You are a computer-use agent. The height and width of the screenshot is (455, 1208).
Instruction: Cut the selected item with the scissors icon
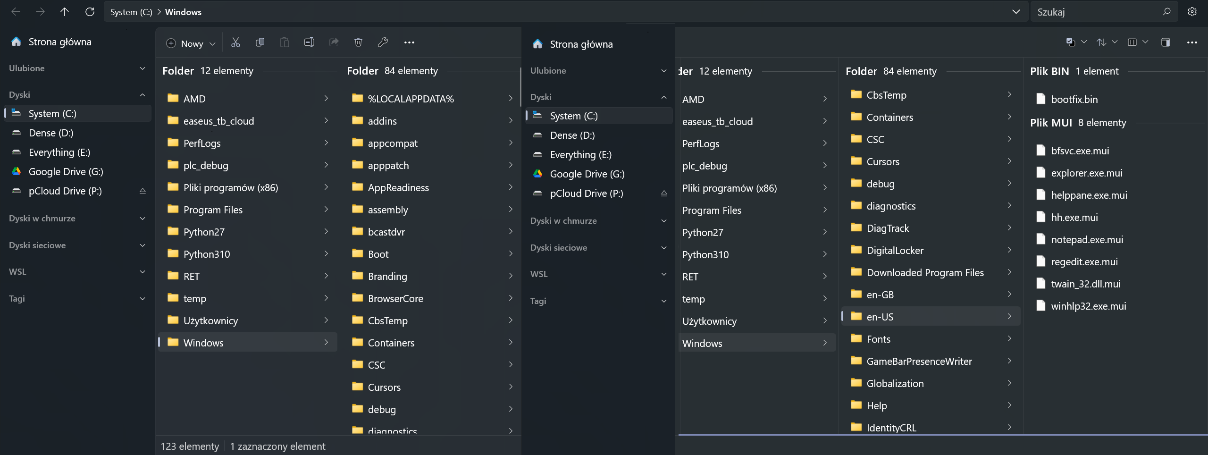click(x=235, y=42)
